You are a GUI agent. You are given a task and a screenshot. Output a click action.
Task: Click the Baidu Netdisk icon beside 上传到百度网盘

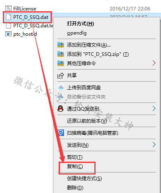point(61,88)
